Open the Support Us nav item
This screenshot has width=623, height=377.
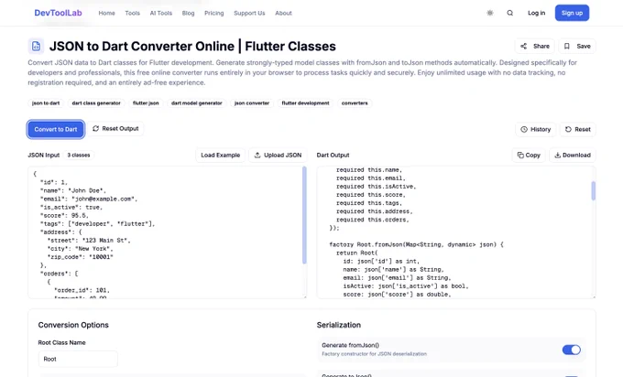(249, 13)
